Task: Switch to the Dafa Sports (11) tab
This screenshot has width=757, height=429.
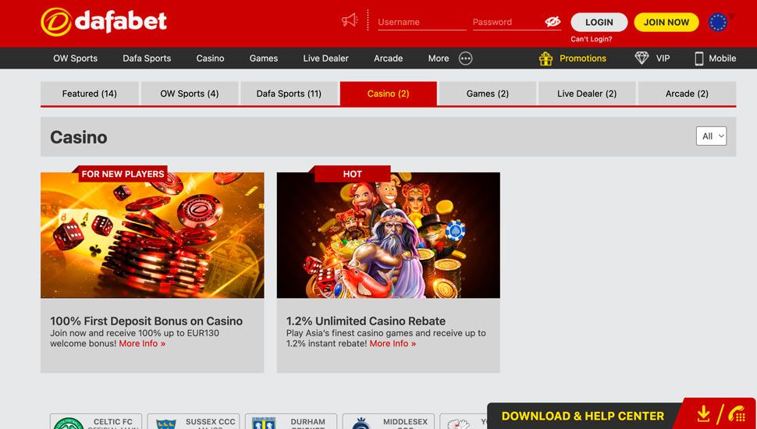Action: coord(289,94)
